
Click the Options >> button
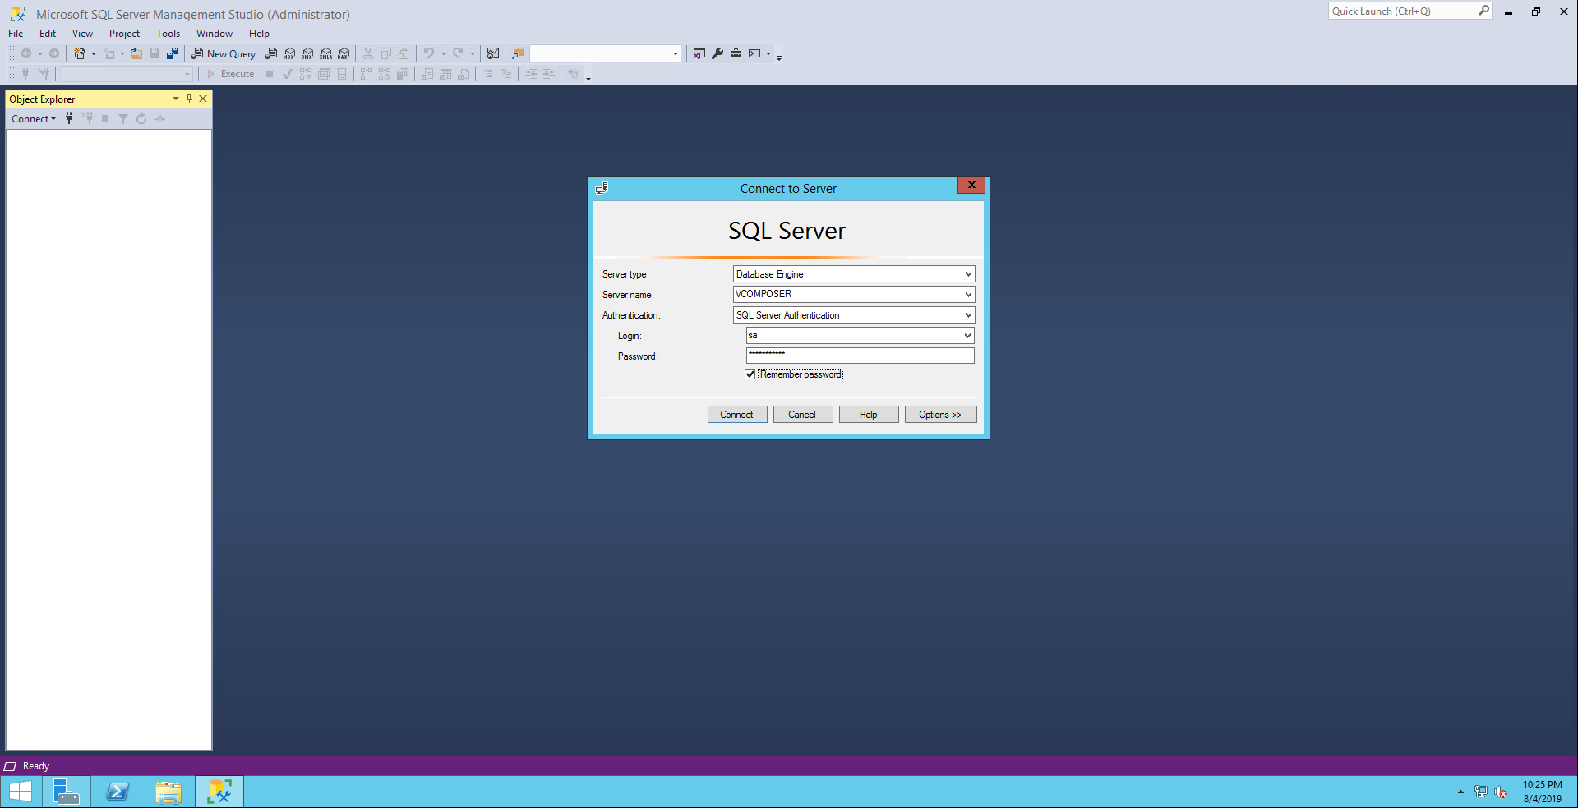pos(940,415)
